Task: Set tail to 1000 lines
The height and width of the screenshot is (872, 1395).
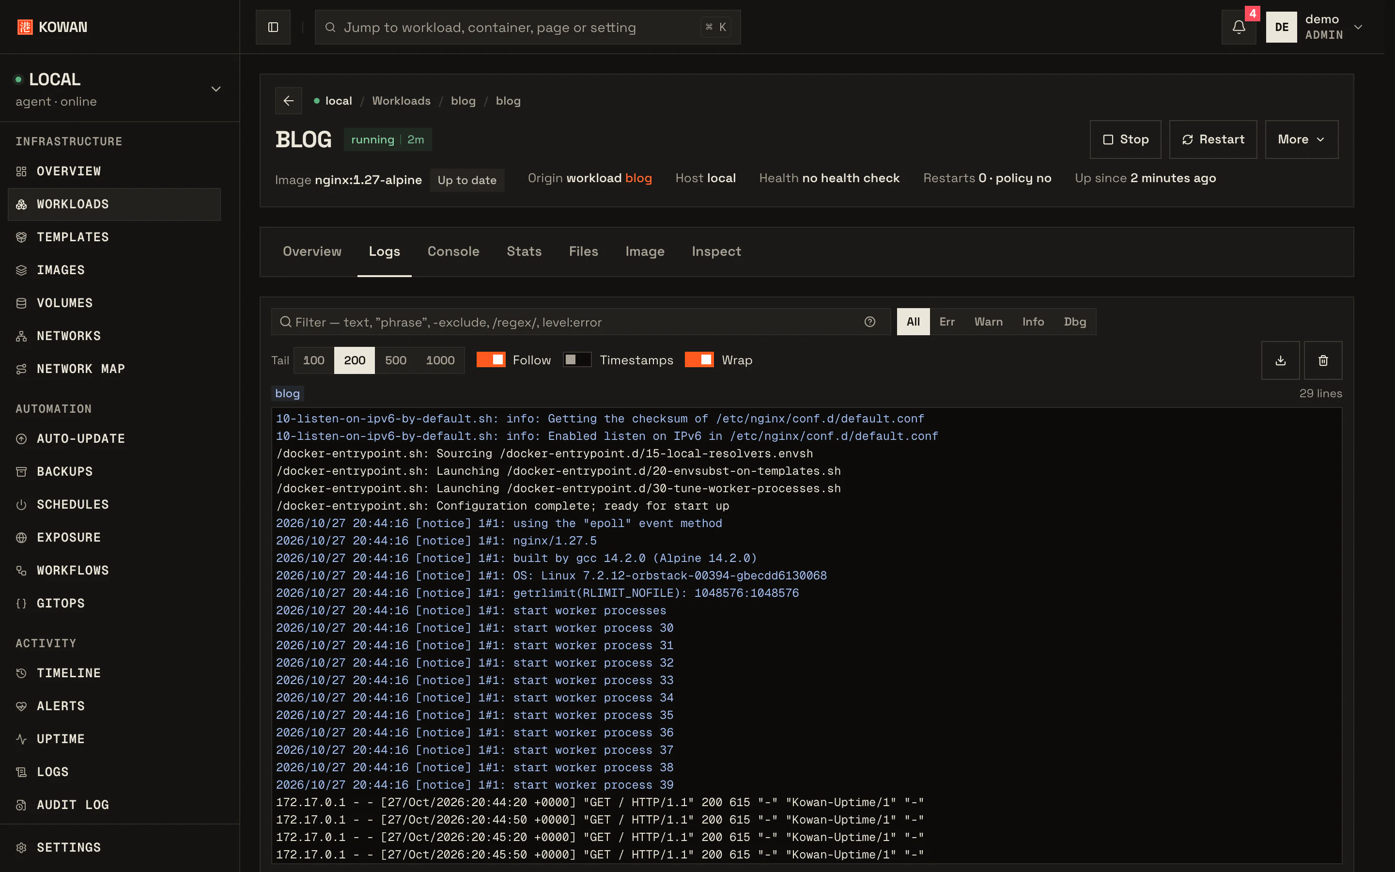Action: coord(440,360)
